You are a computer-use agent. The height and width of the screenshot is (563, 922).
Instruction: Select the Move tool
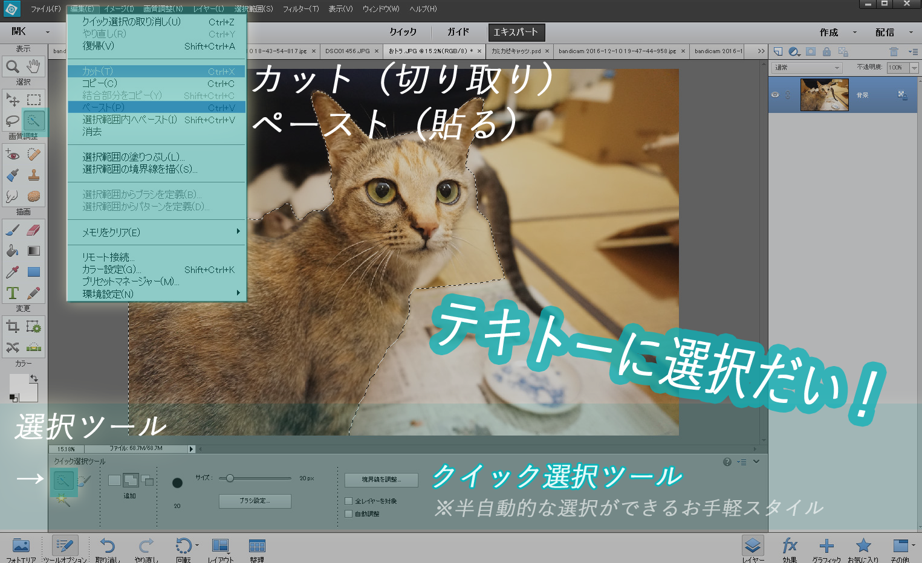[12, 99]
